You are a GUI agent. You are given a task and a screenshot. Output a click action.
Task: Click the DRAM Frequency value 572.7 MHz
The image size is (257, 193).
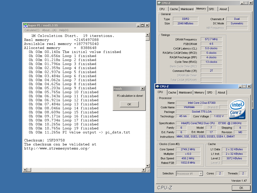[x=211, y=39]
